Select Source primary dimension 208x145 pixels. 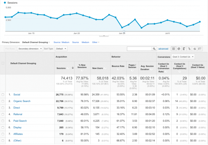pos(76,42)
